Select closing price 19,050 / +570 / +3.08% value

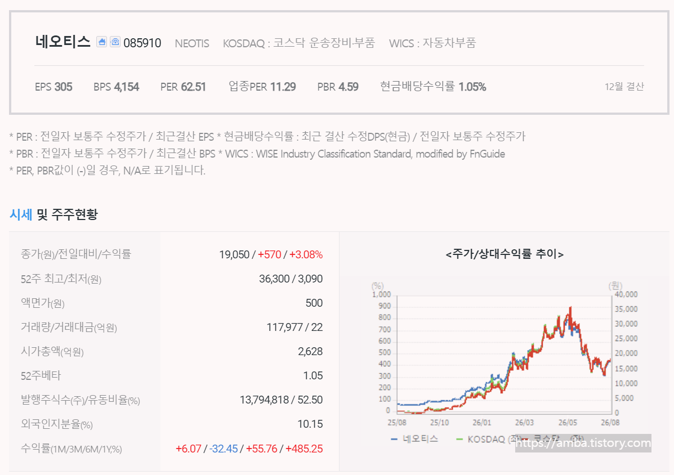coord(271,255)
